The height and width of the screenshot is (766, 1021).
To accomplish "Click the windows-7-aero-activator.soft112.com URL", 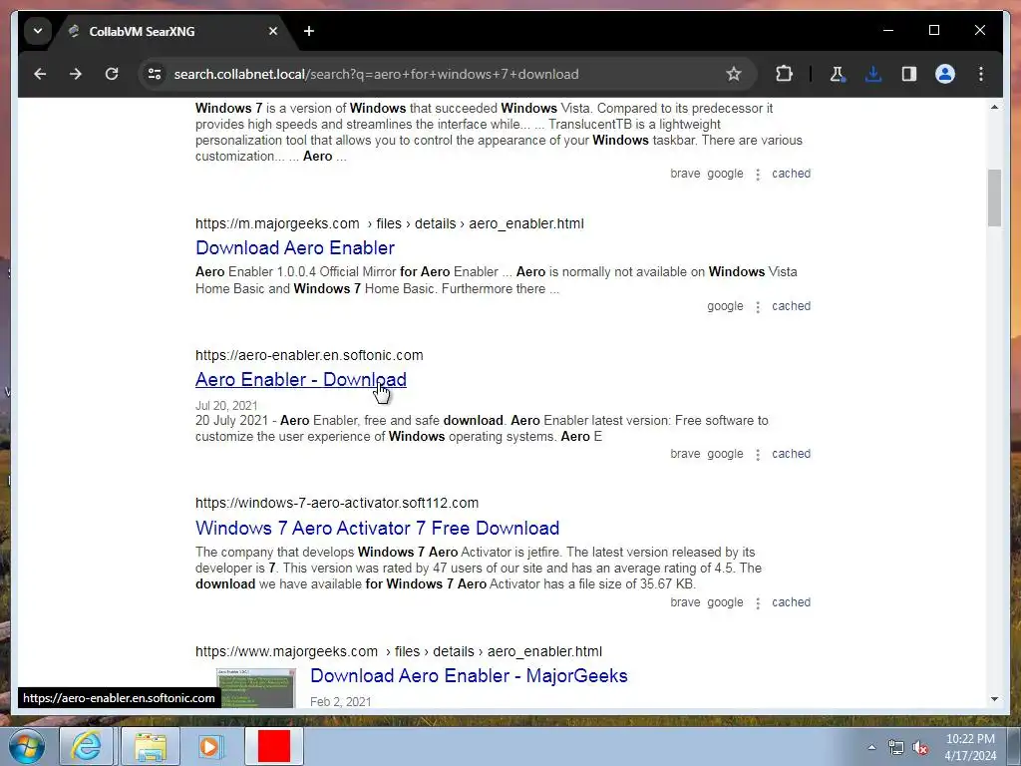I will coord(337,503).
